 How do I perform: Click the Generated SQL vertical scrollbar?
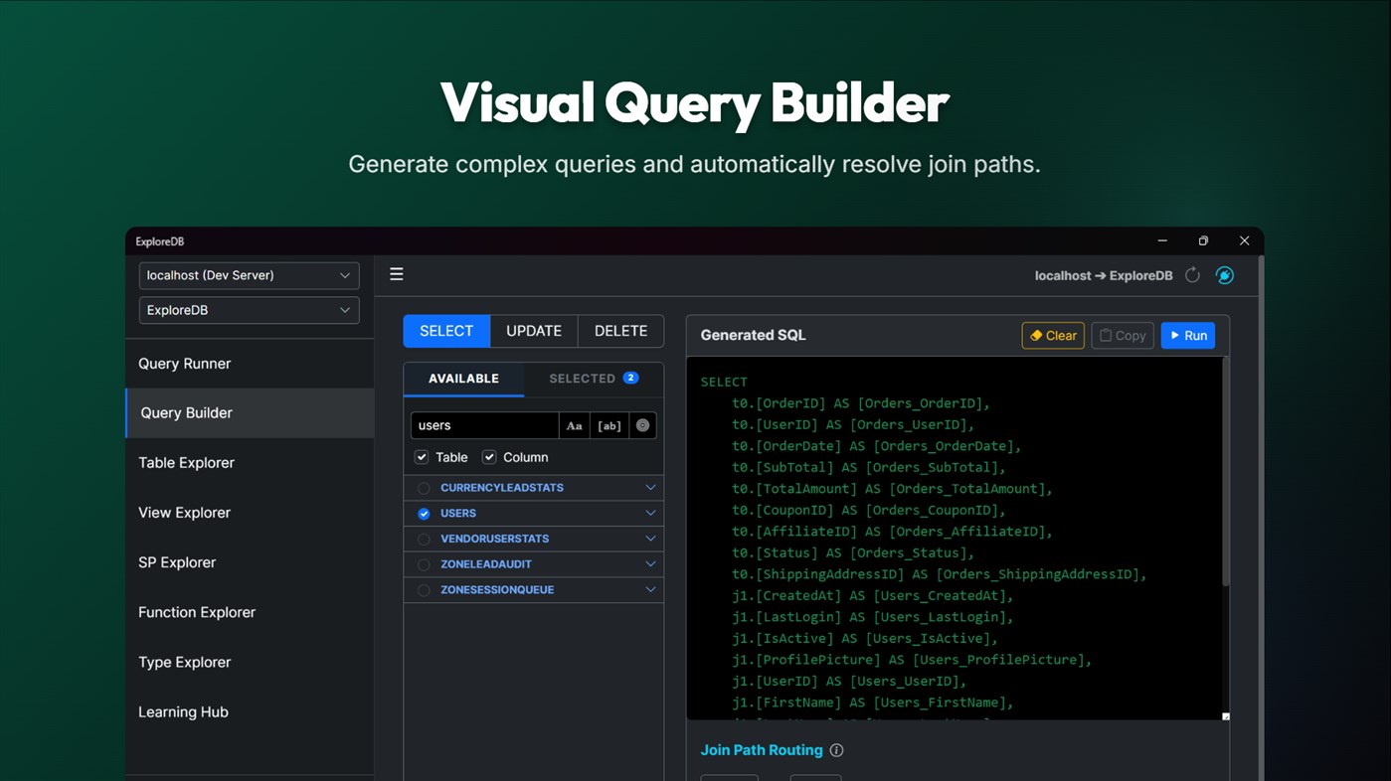click(x=1225, y=471)
